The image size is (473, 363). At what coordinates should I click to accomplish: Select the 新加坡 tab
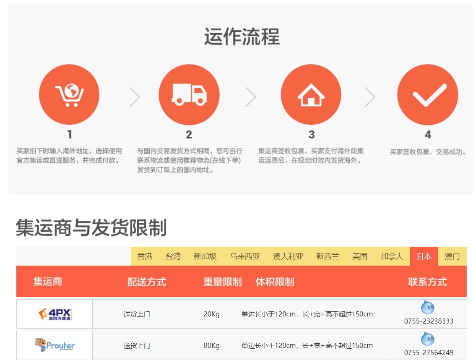click(x=205, y=256)
